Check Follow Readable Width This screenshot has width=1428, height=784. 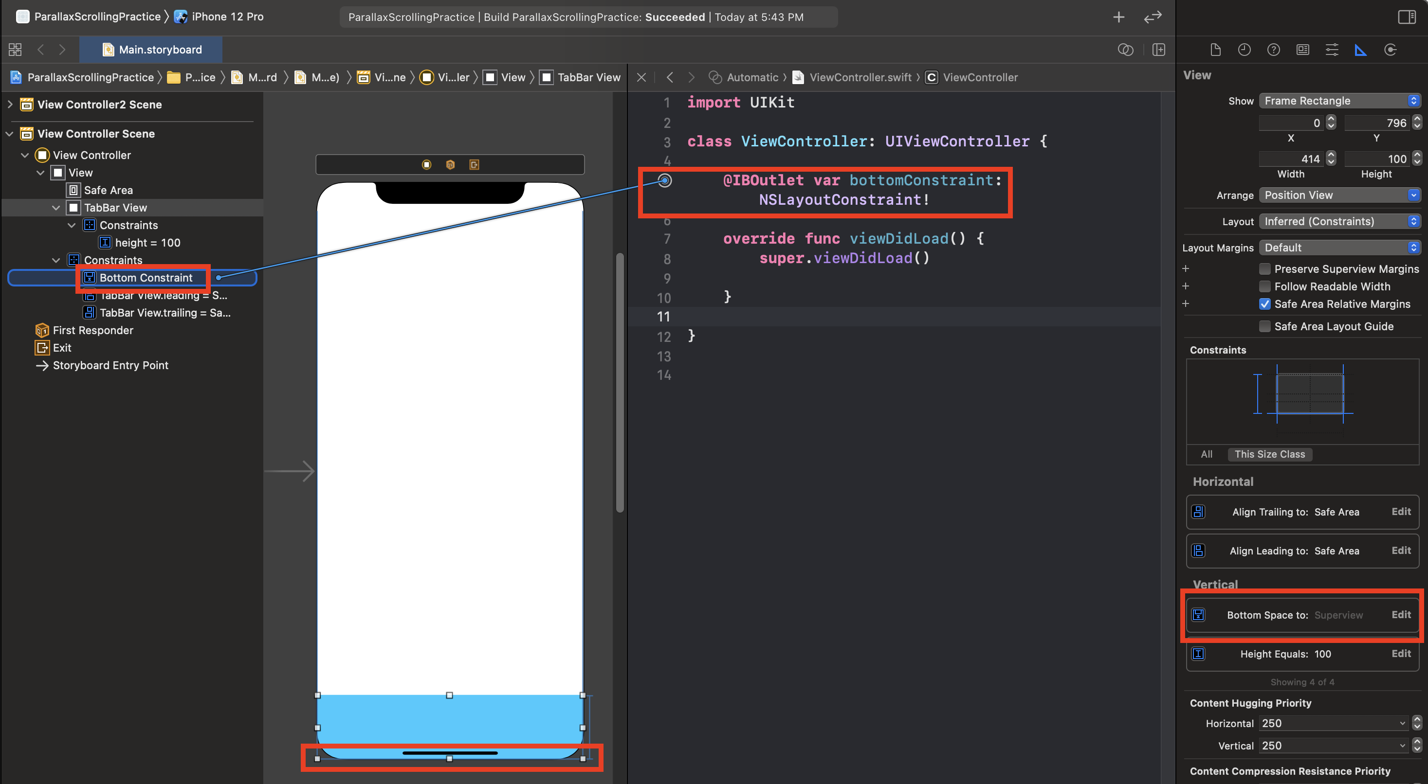[x=1265, y=286]
